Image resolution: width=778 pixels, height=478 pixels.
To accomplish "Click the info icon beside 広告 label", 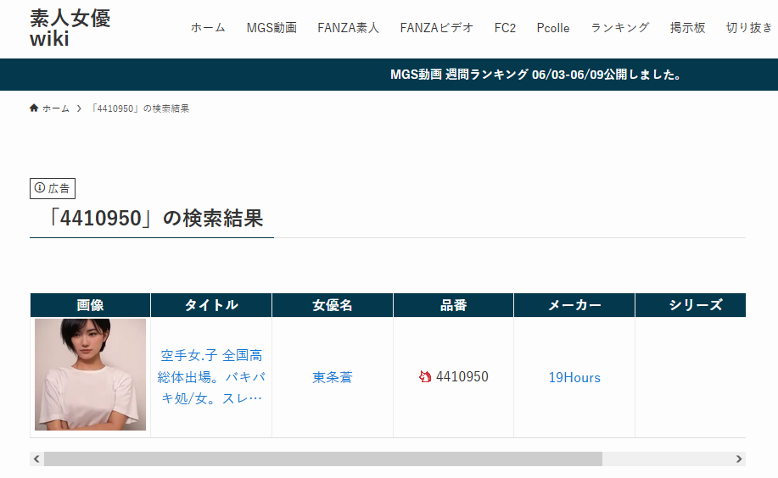I will [x=40, y=188].
